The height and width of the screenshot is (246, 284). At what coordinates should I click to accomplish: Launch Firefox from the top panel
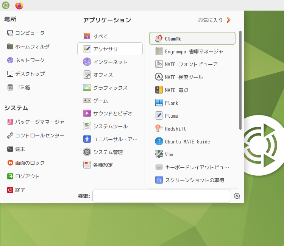[x=19, y=5]
